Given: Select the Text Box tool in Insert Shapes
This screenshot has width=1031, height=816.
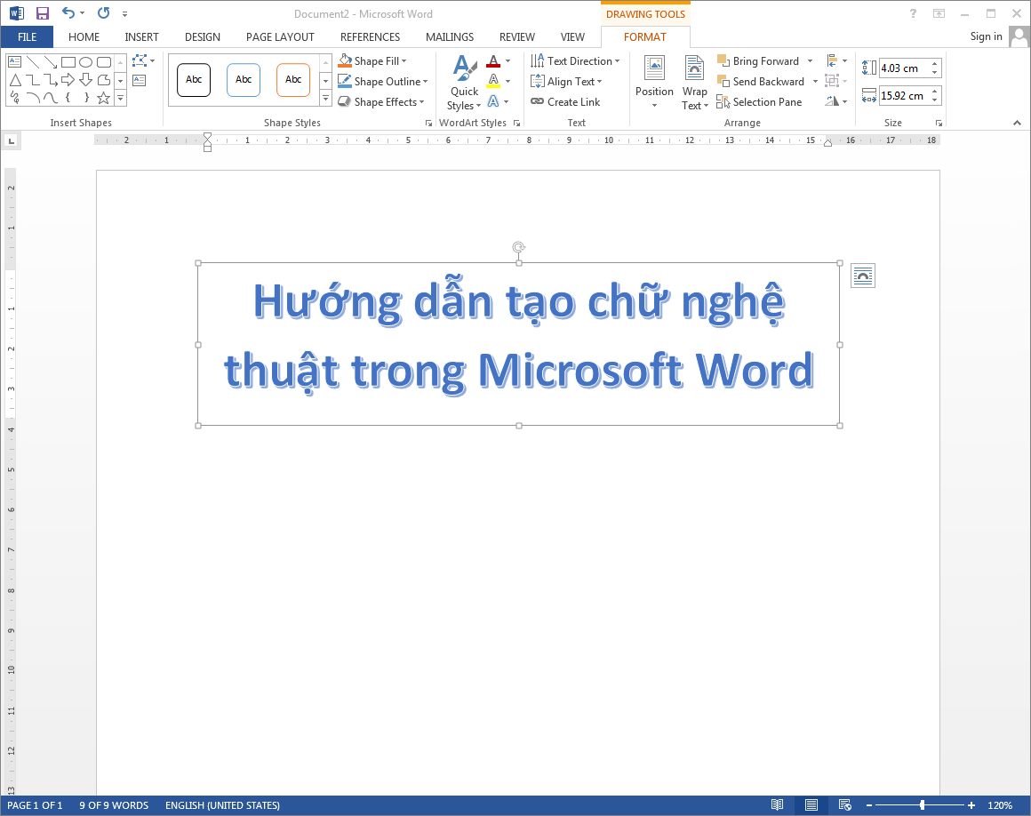Looking at the screenshot, I should [14, 62].
